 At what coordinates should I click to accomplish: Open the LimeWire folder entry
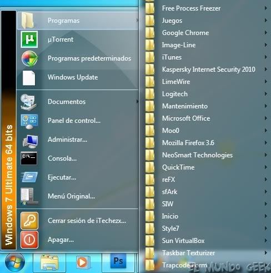206,82
